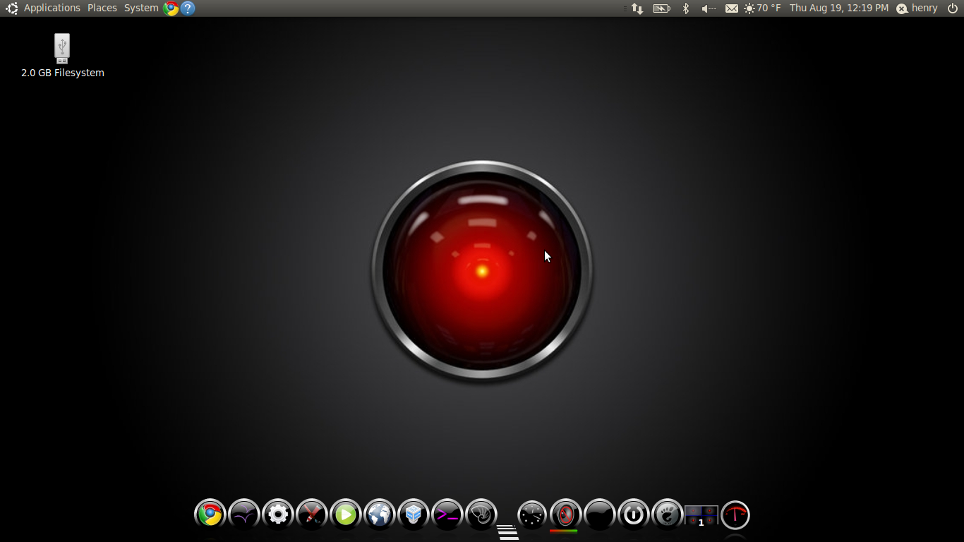Click the blank black round dock icon
964x542 pixels.
click(x=600, y=514)
